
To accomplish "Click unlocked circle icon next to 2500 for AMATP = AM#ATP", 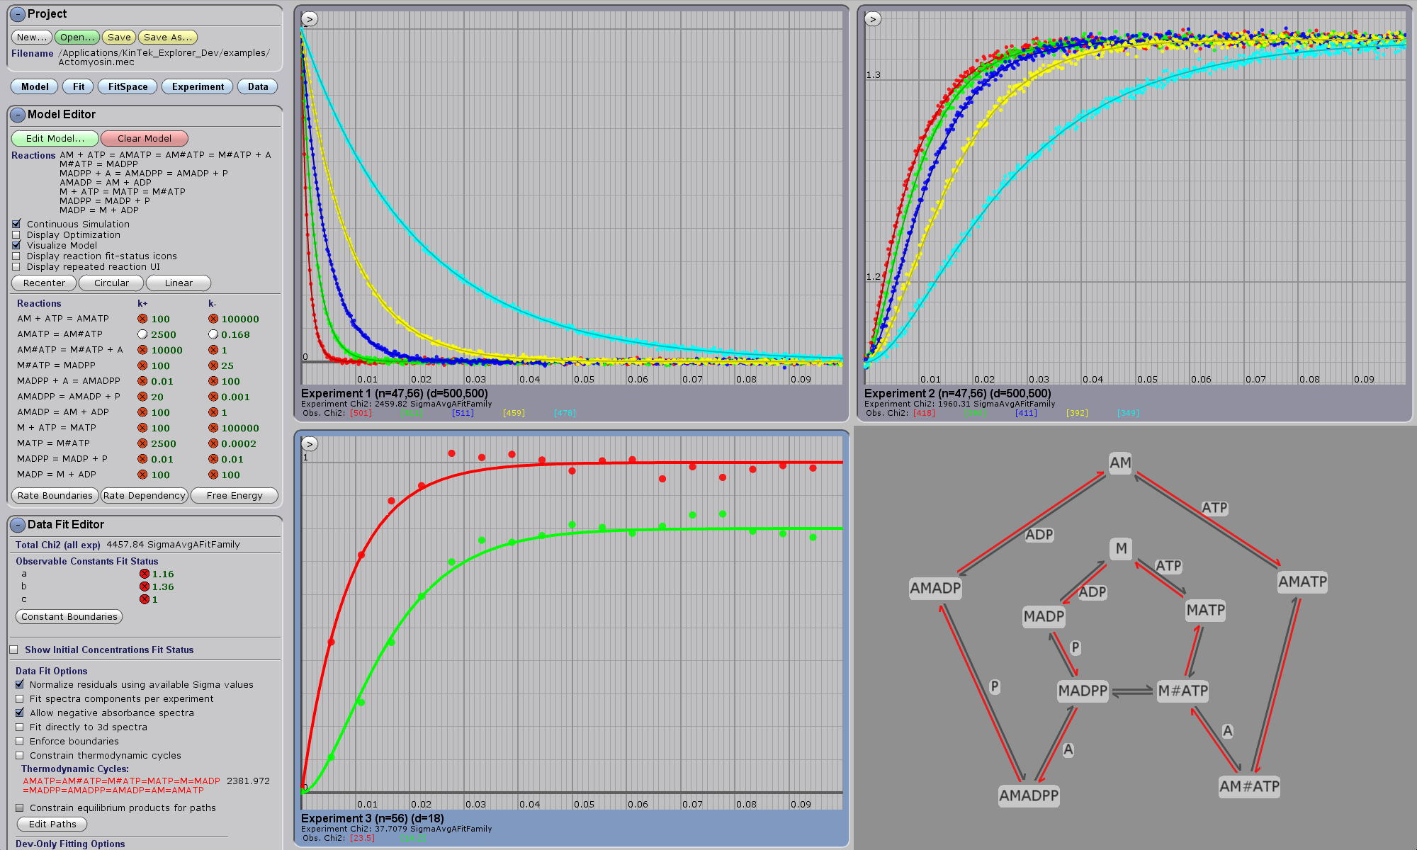I will pos(142,334).
